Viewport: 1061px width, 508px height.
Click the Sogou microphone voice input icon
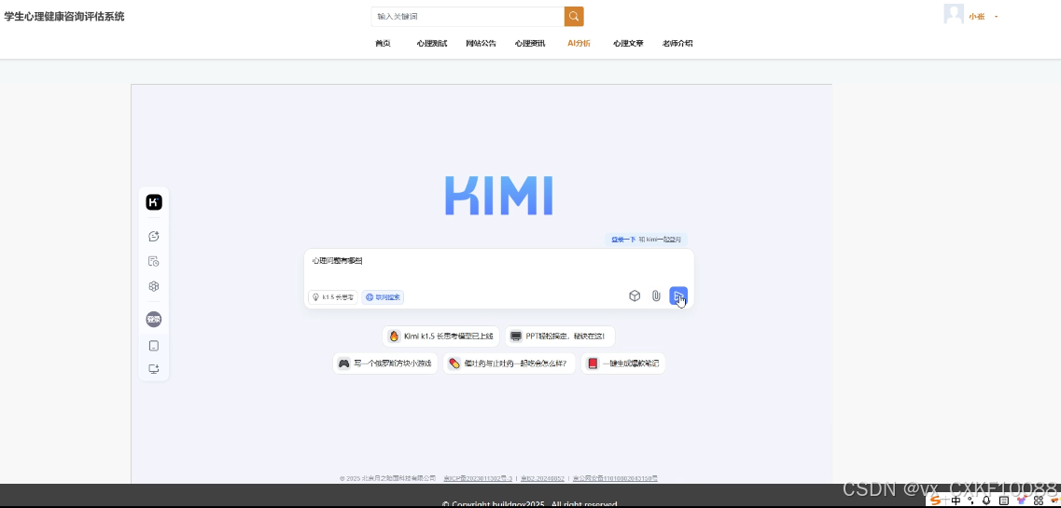(986, 501)
